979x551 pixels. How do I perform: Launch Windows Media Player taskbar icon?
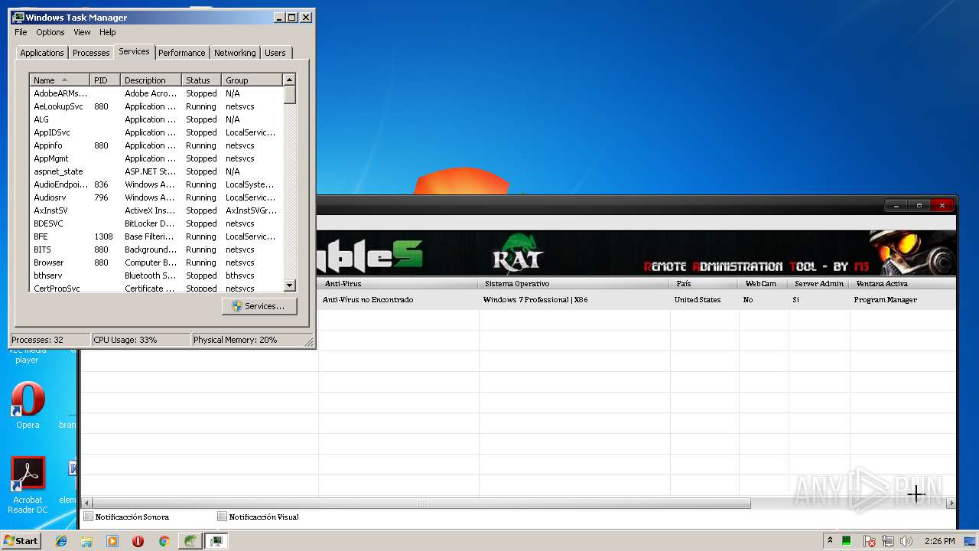112,541
